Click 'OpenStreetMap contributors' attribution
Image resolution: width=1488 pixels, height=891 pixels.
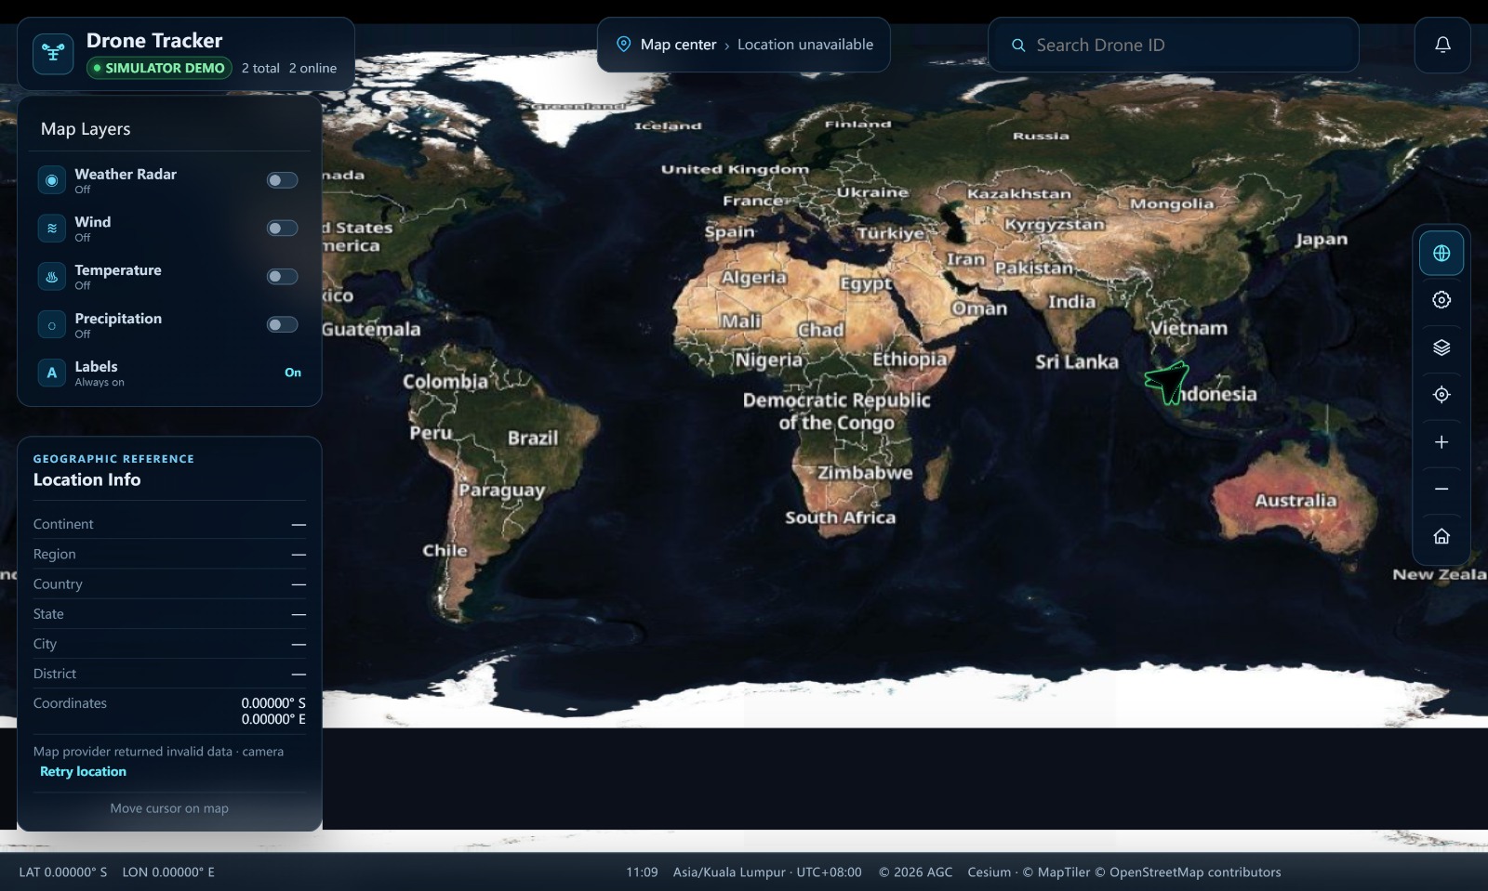1195,872
